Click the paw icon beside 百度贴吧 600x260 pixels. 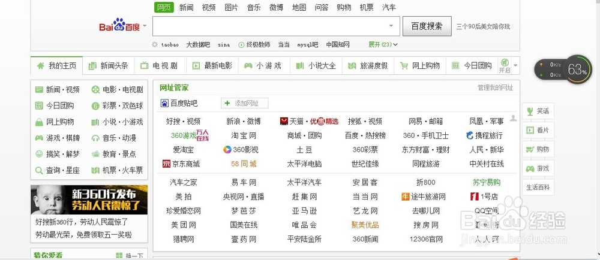point(164,103)
